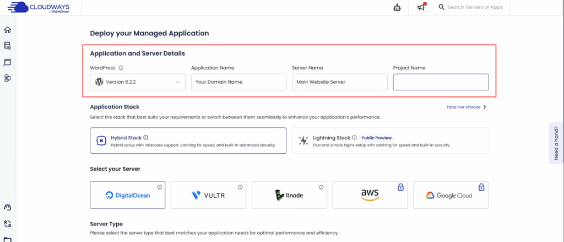Click the Application Stack heading
Screen dimensions: 564x242
coord(115,107)
